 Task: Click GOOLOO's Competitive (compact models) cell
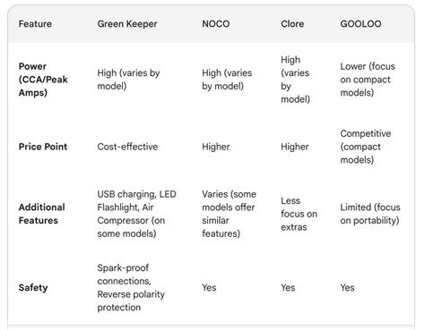click(366, 147)
